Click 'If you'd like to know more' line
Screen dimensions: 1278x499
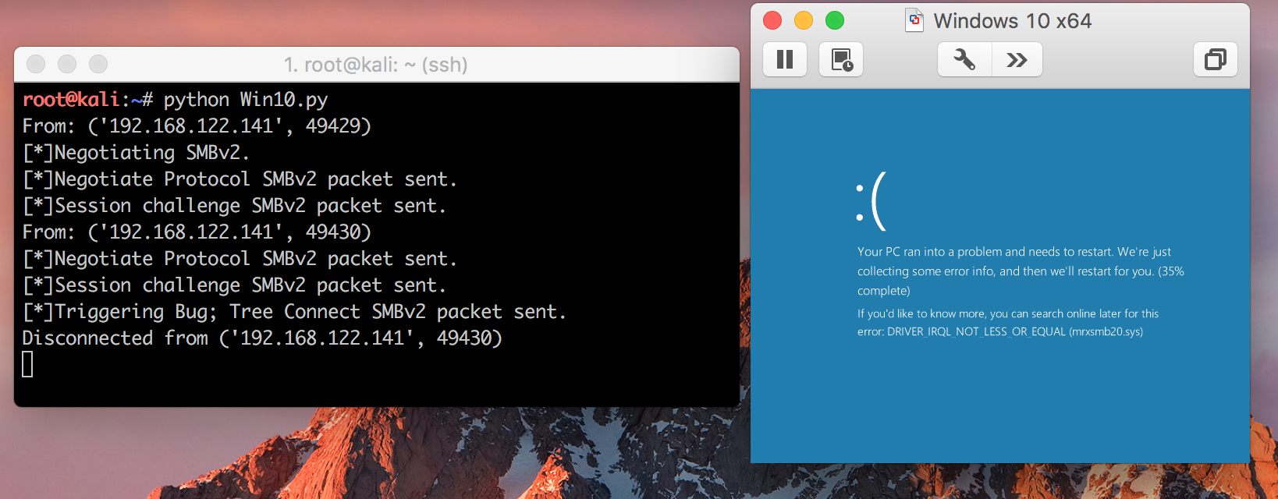click(1008, 313)
